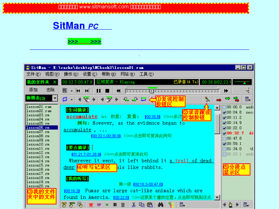Screen dimensions: 279x209
Task: Click the SitMan PC heading link
Action: (82, 25)
